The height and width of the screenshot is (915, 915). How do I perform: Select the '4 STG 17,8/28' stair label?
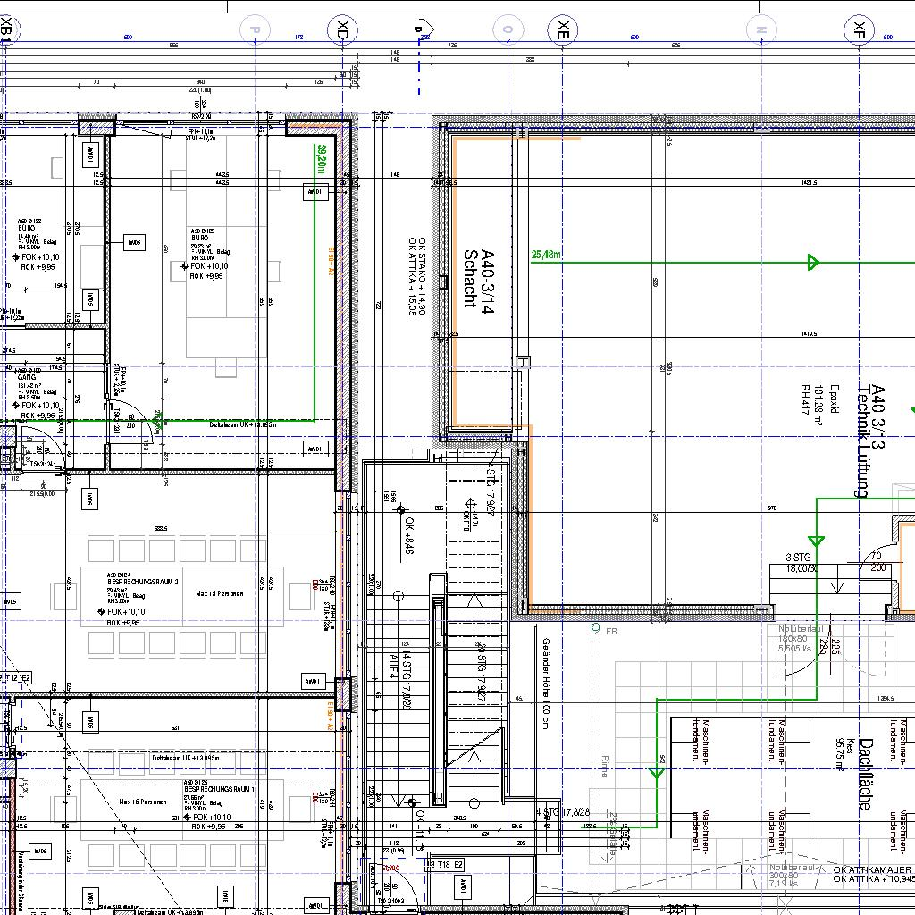tap(564, 812)
